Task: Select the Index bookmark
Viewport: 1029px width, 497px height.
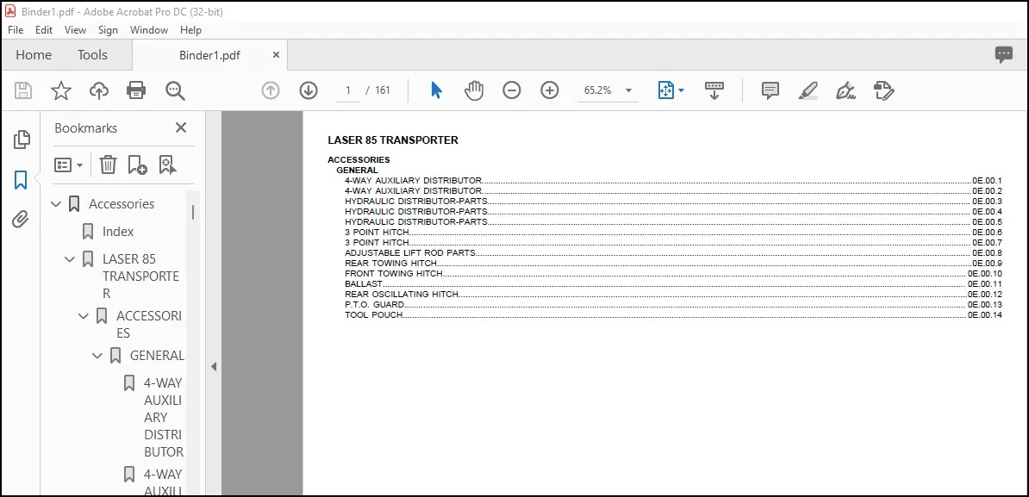Action: click(x=118, y=232)
